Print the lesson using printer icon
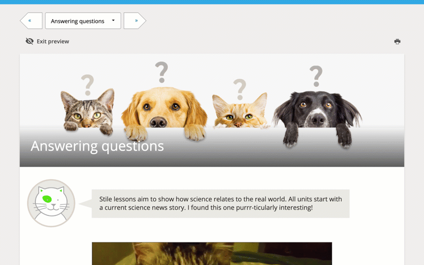This screenshot has height=265, width=424. pos(397,41)
